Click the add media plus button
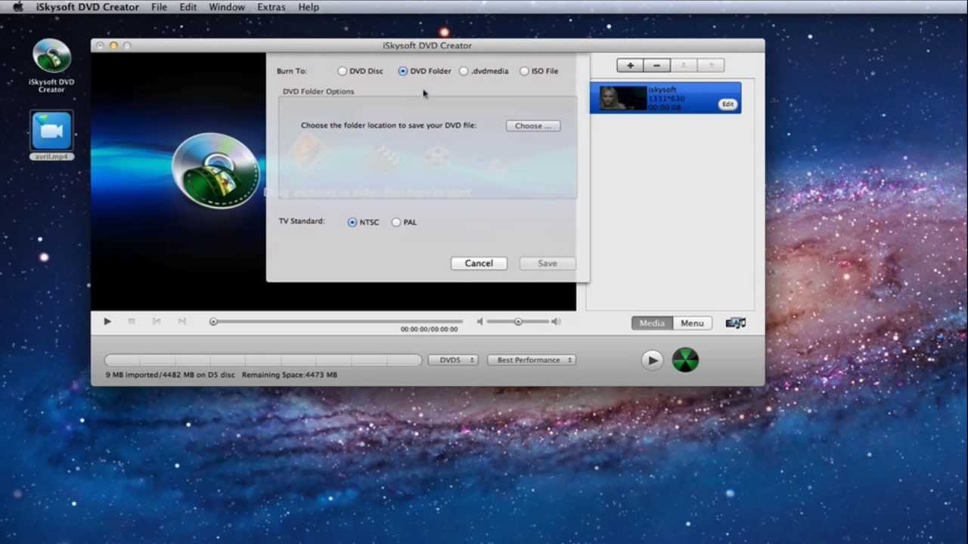Image resolution: width=968 pixels, height=544 pixels. (630, 66)
